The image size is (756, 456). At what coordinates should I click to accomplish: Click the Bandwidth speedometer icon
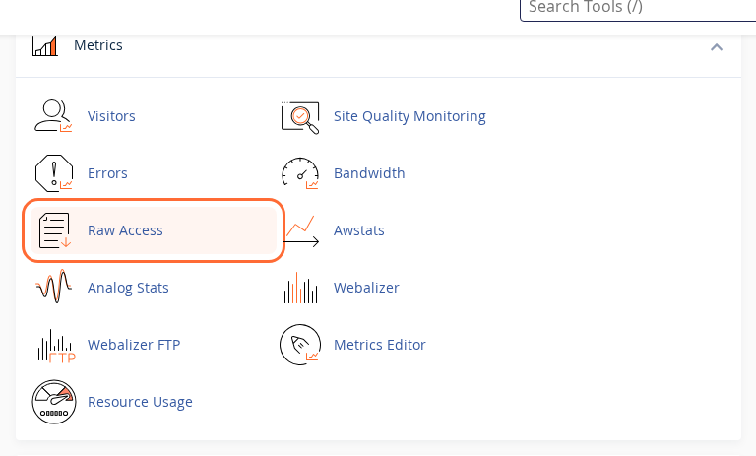coord(299,173)
